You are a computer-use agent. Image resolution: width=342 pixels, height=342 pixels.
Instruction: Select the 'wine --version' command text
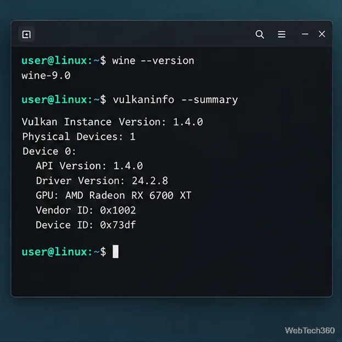pyautogui.click(x=153, y=60)
